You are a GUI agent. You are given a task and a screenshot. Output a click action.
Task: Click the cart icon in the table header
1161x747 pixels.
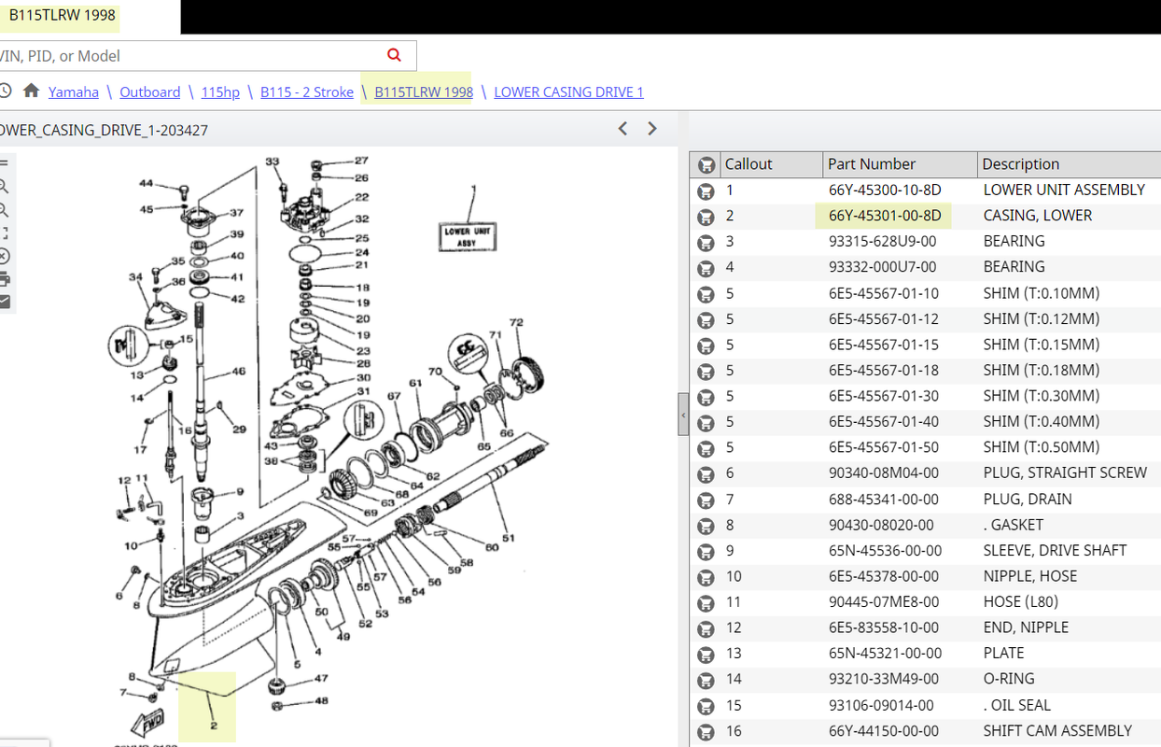(706, 164)
